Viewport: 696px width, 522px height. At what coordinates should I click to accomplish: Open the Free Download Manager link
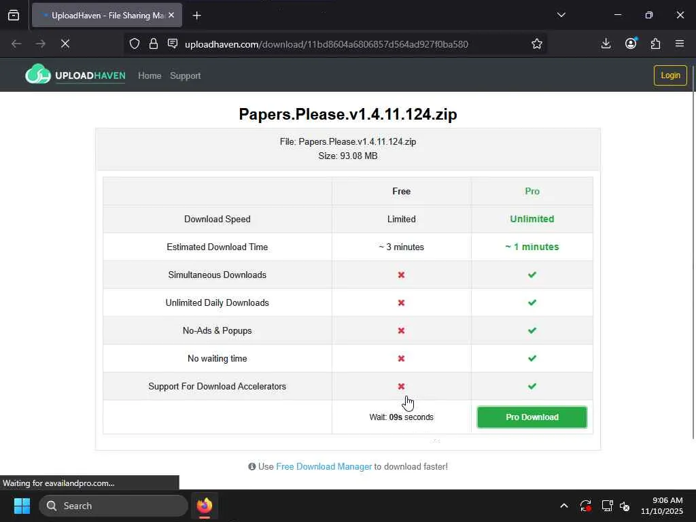click(324, 466)
